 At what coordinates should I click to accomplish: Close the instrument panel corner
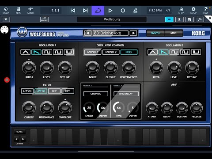click(209, 19)
